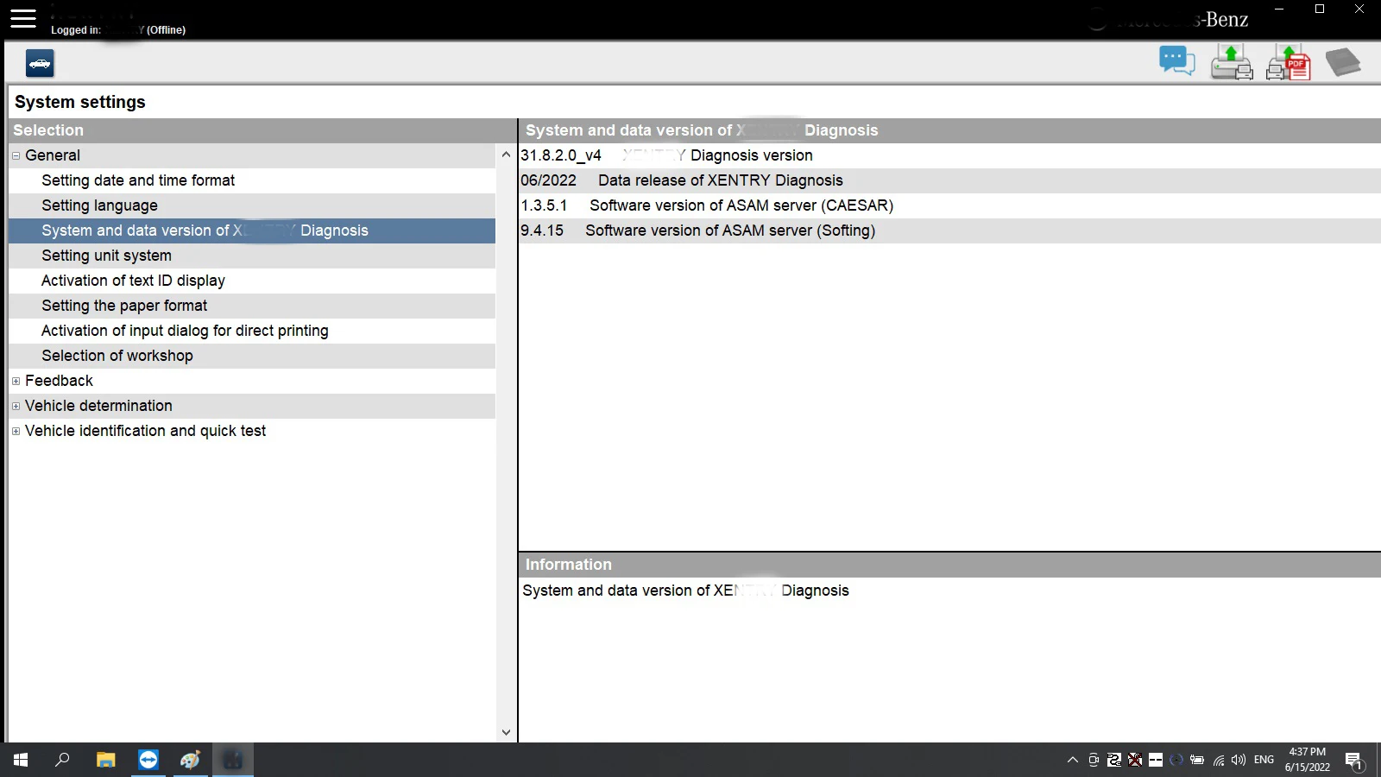Viewport: 1381px width, 777px height.
Task: Click the ASAM server (Softing) version row
Action: [949, 231]
